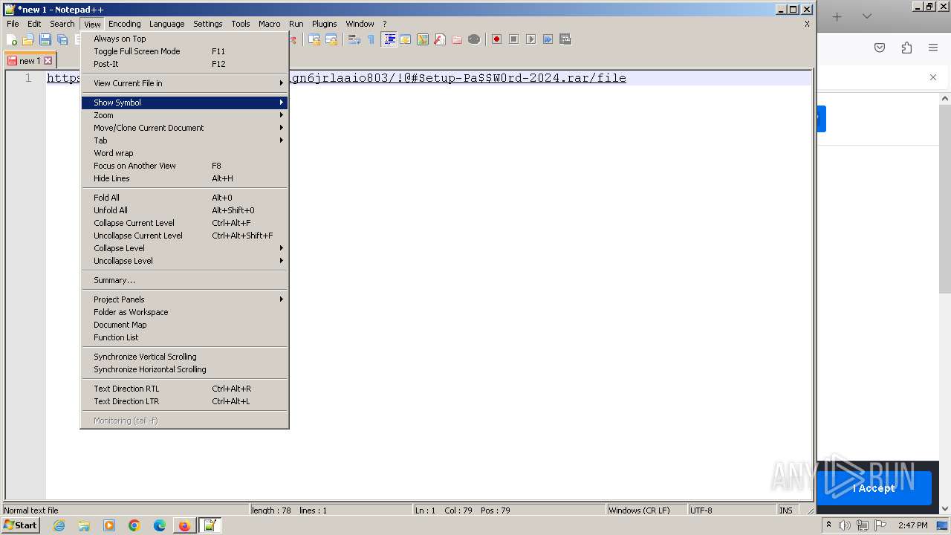Click the user-defined language toolbar icon
Viewport: 951px width, 535px height.
406,39
